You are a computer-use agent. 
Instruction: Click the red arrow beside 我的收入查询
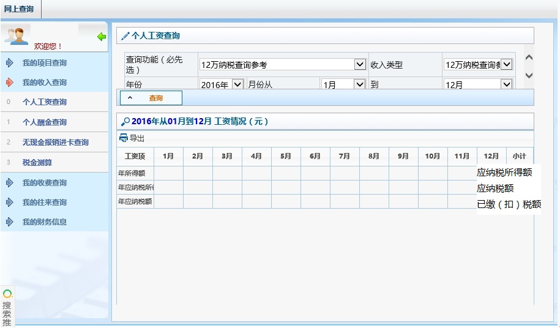9,83
